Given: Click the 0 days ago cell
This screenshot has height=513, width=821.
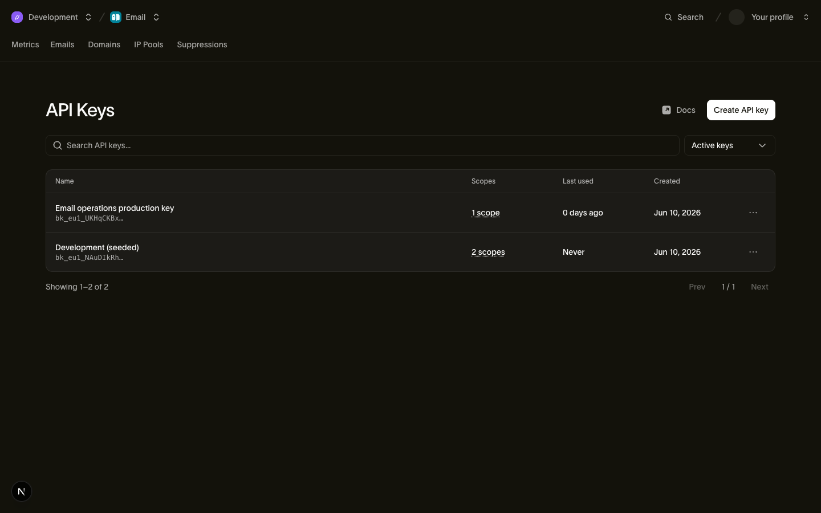Looking at the screenshot, I should coord(583,213).
